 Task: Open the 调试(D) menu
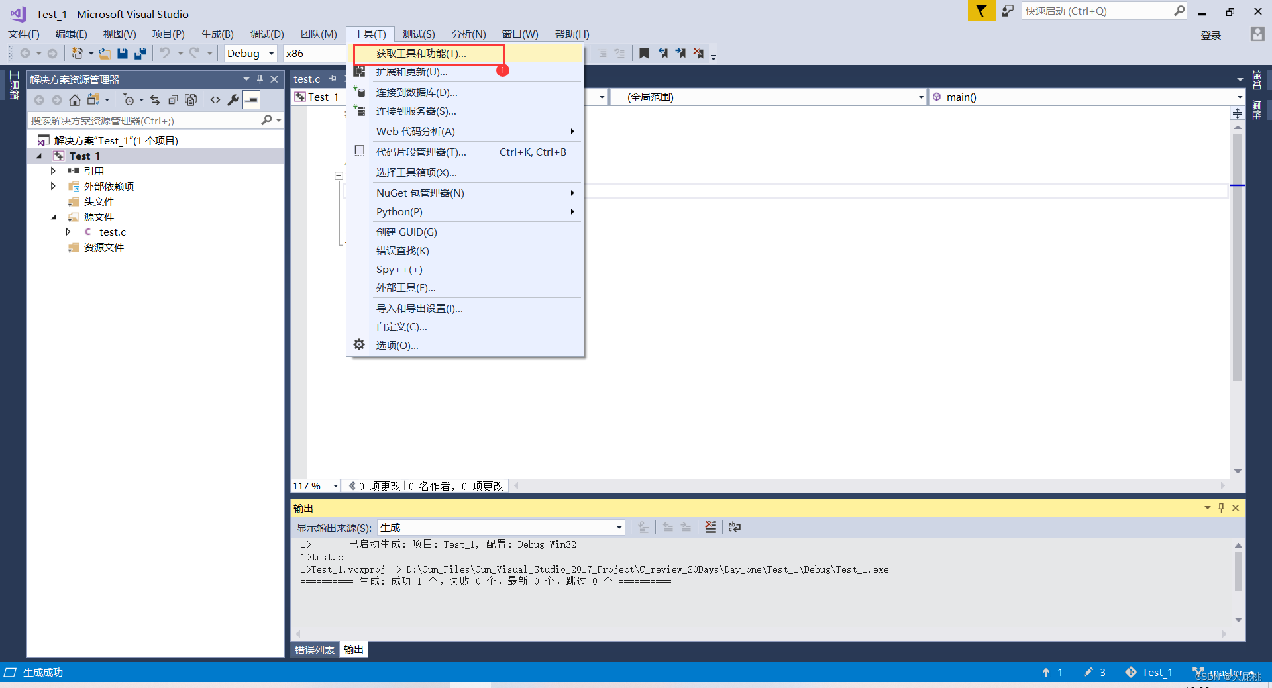coord(267,34)
